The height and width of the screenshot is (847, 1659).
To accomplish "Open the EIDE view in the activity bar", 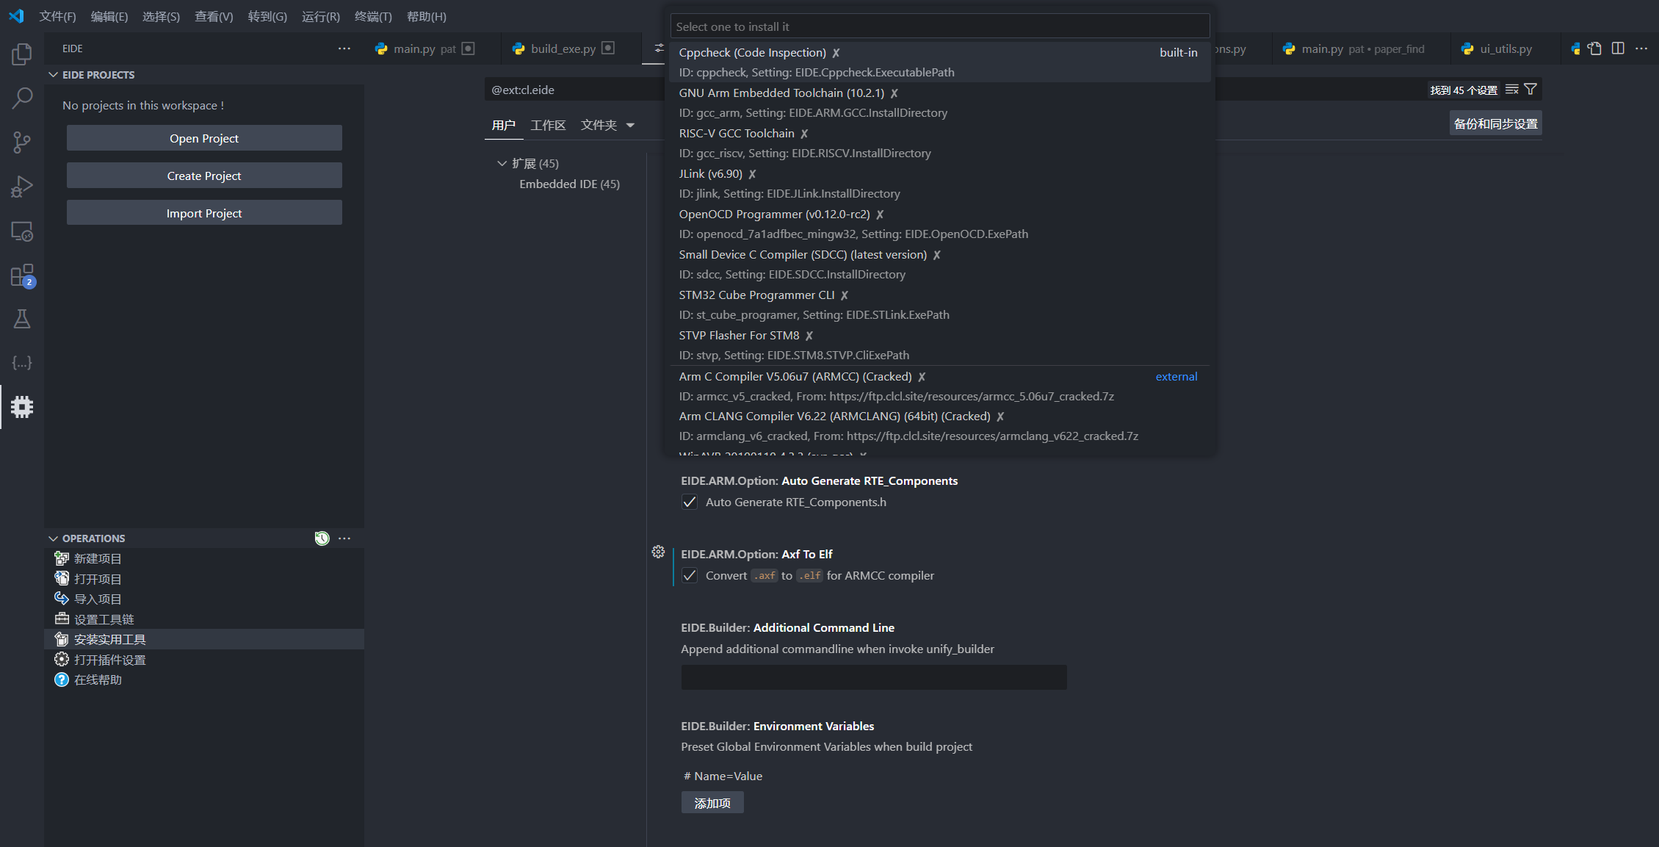I will pos(22,407).
